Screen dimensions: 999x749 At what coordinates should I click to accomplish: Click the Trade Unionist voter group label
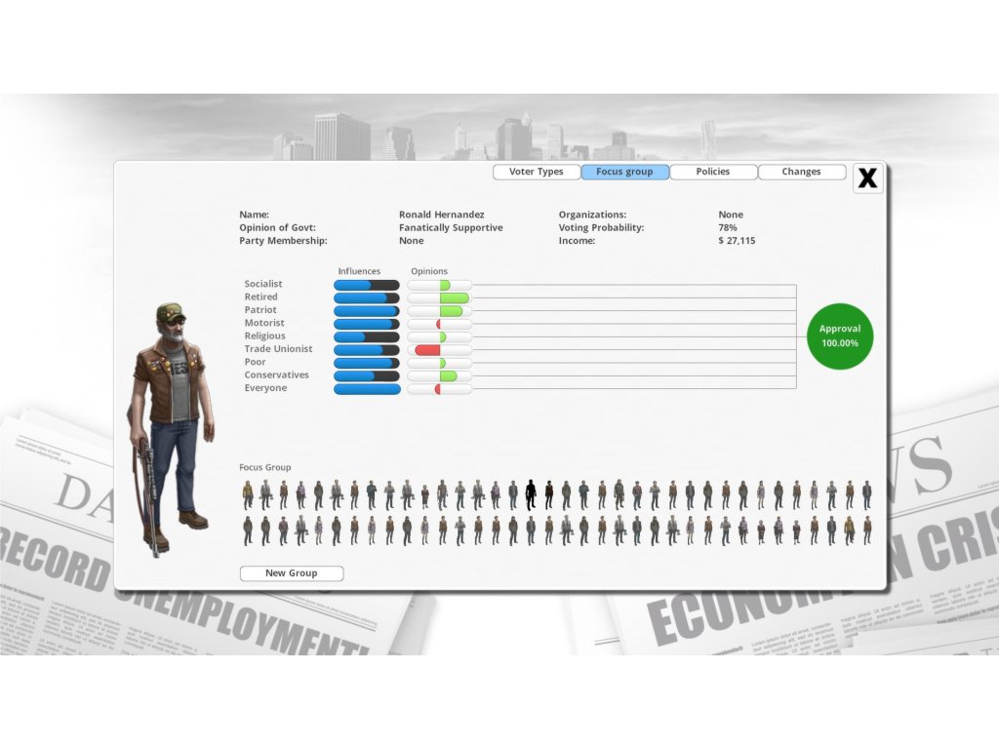pyautogui.click(x=278, y=349)
